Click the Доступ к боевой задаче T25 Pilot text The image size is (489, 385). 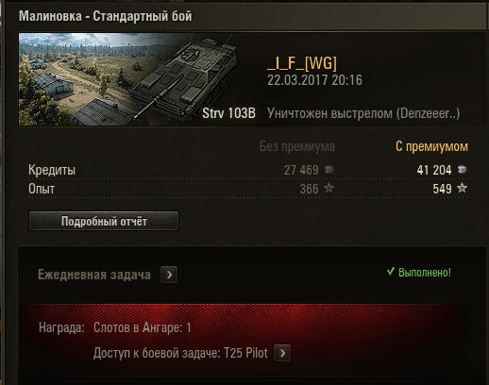pyautogui.click(x=180, y=353)
